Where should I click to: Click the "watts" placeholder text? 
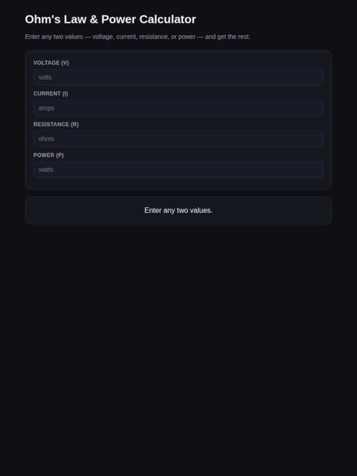coord(46,169)
